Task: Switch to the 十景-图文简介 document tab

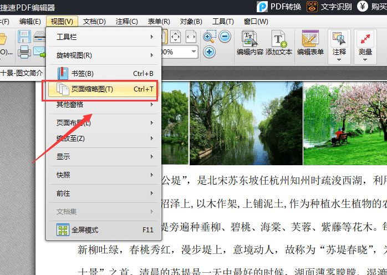Action: point(22,73)
